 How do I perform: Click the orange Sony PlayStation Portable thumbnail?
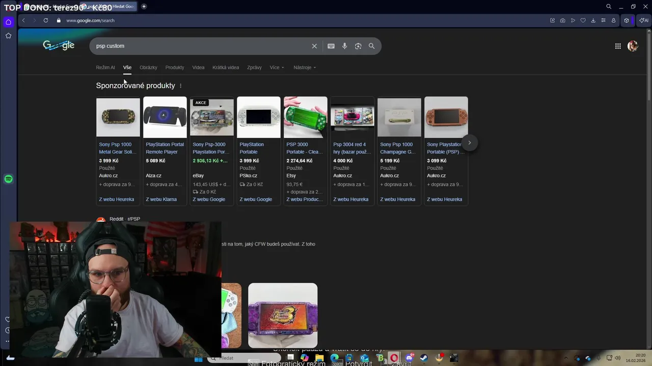click(x=446, y=117)
